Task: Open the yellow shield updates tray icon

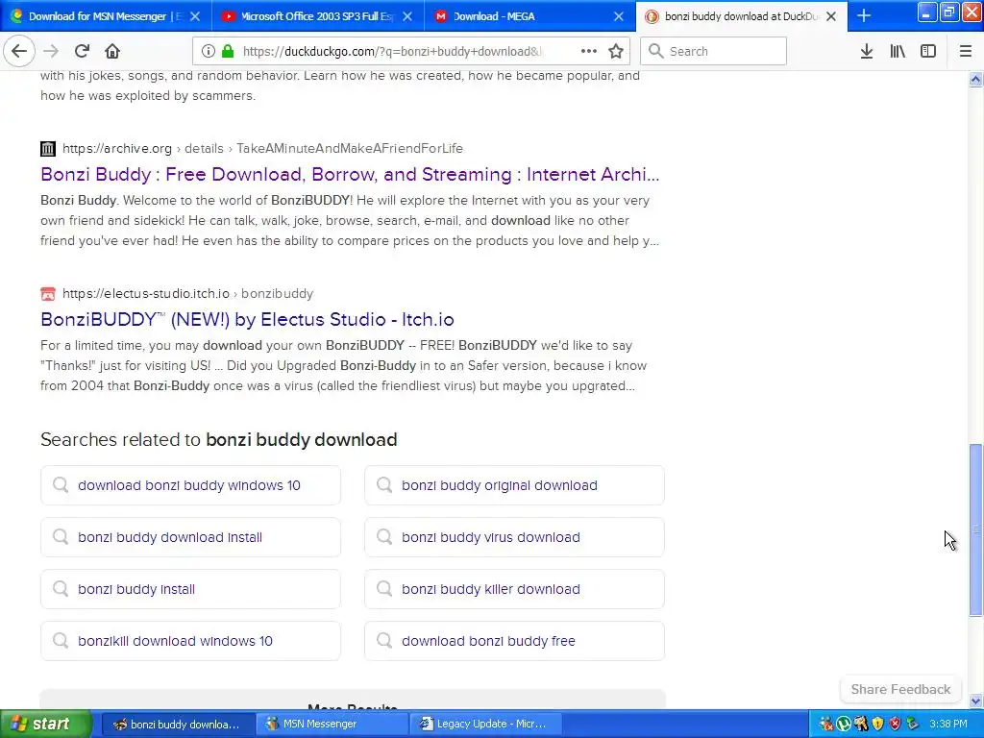Action: pyautogui.click(x=877, y=725)
